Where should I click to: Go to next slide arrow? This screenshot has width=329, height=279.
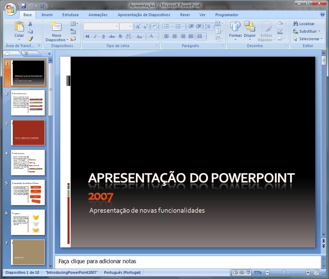point(323,246)
